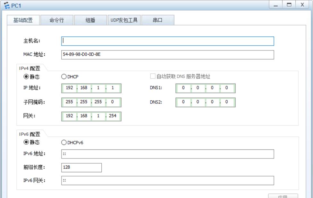Click the 前缀长度 field showing 128
Image resolution: width=313 pixels, height=198 pixels.
81,167
